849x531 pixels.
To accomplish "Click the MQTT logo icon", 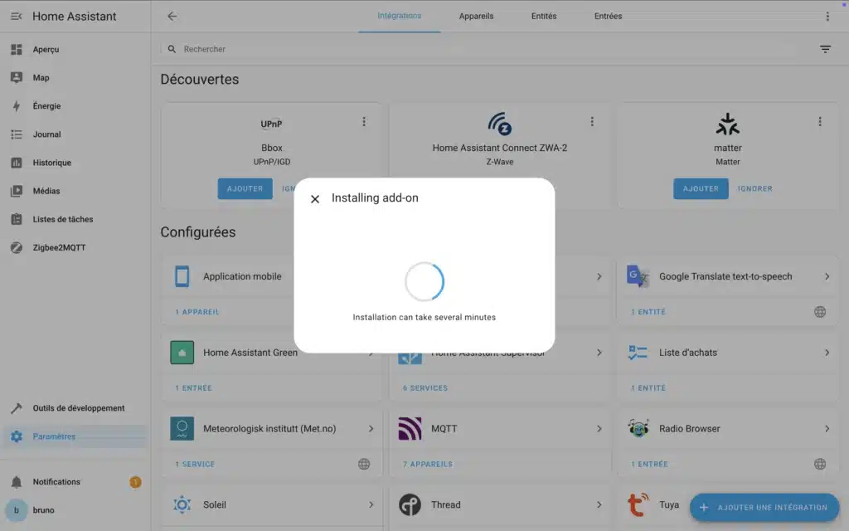I will point(410,429).
